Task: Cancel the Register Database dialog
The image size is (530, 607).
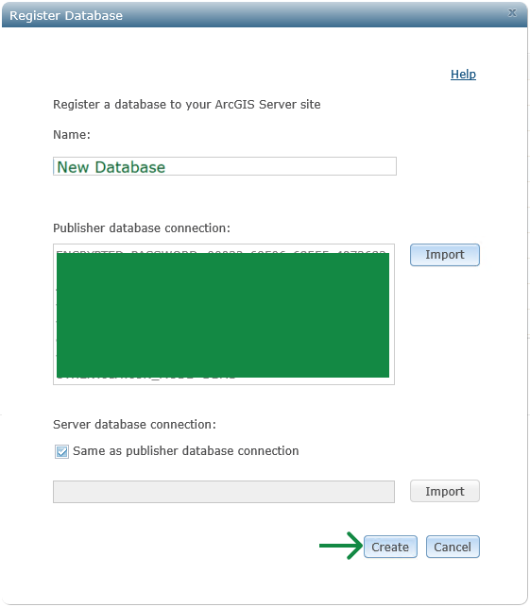Action: [453, 547]
